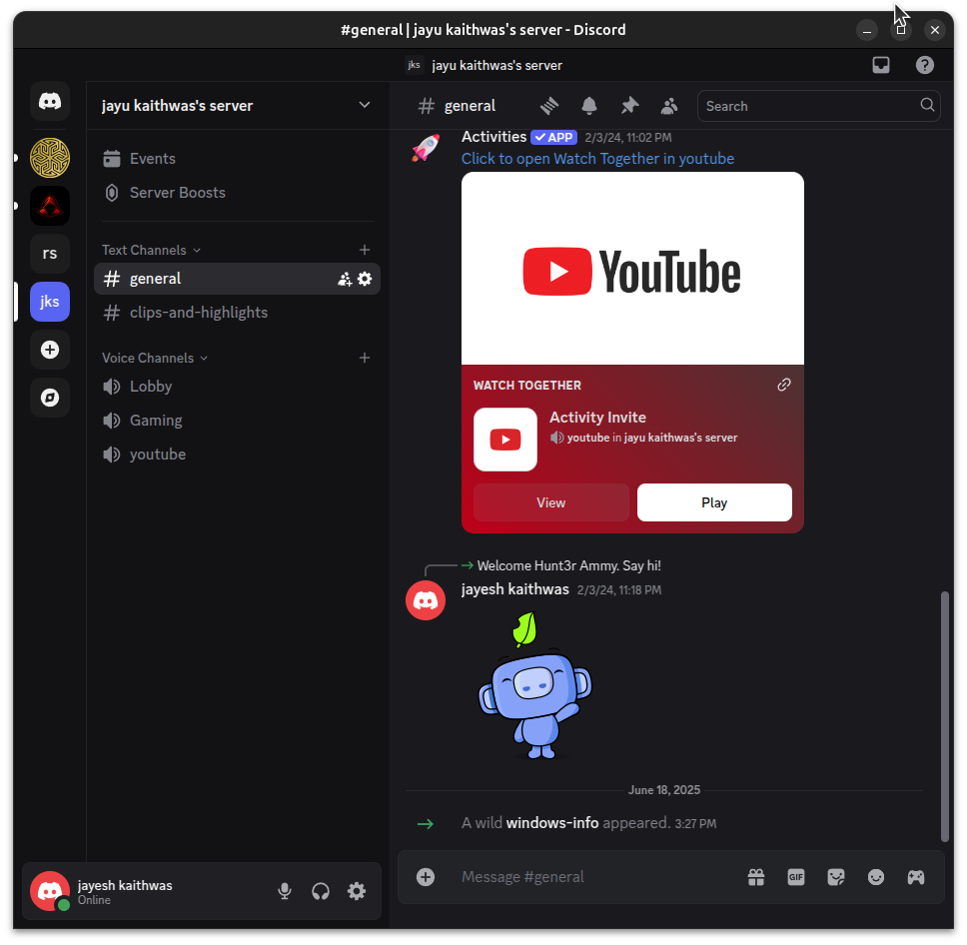This screenshot has width=967, height=945.
Task: Select the jks server icon
Action: tap(50, 302)
